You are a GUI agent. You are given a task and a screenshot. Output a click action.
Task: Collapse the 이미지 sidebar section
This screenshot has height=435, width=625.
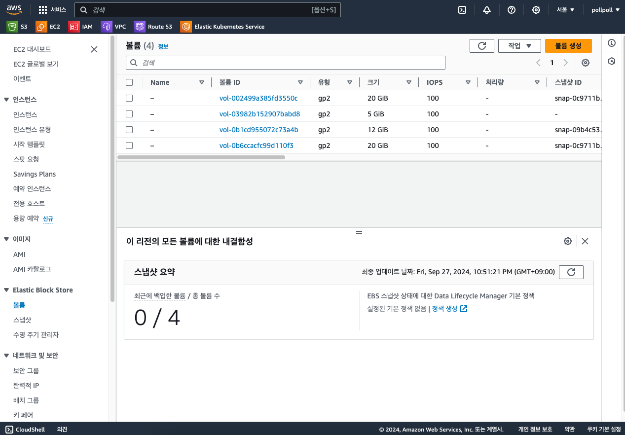click(6, 239)
